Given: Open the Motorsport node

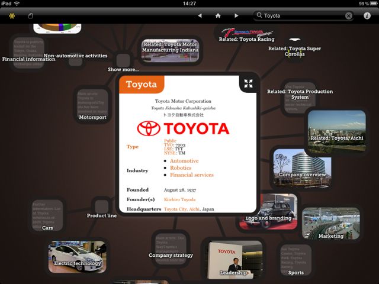Looking at the screenshot, I should (92, 105).
